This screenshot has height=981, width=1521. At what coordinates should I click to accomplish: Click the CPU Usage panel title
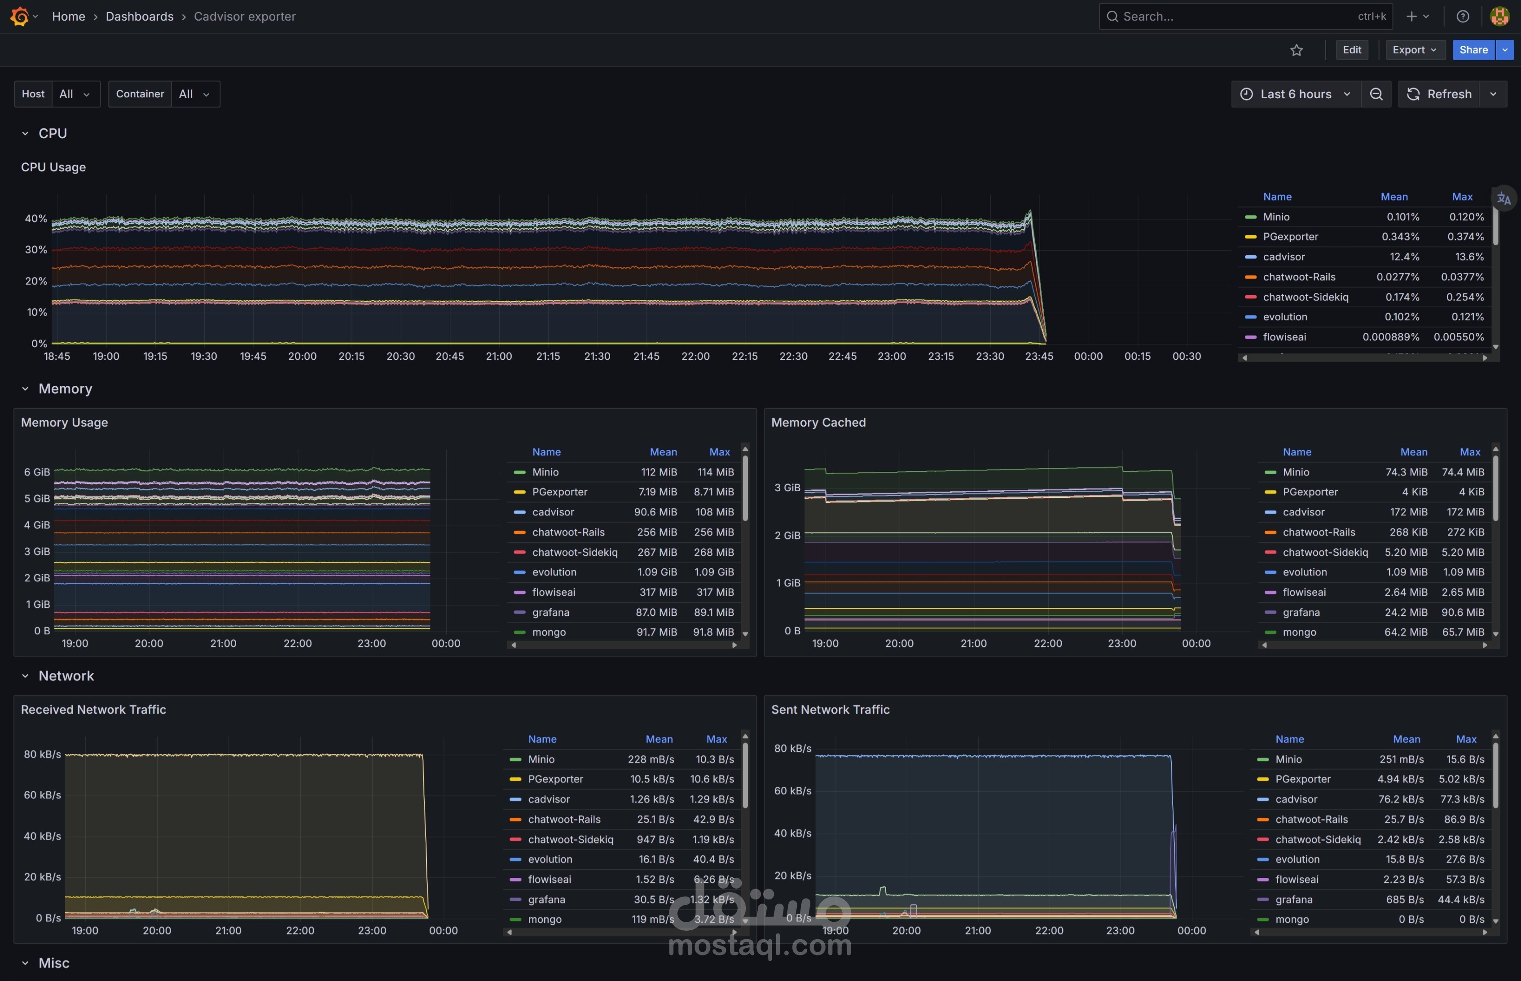[53, 167]
